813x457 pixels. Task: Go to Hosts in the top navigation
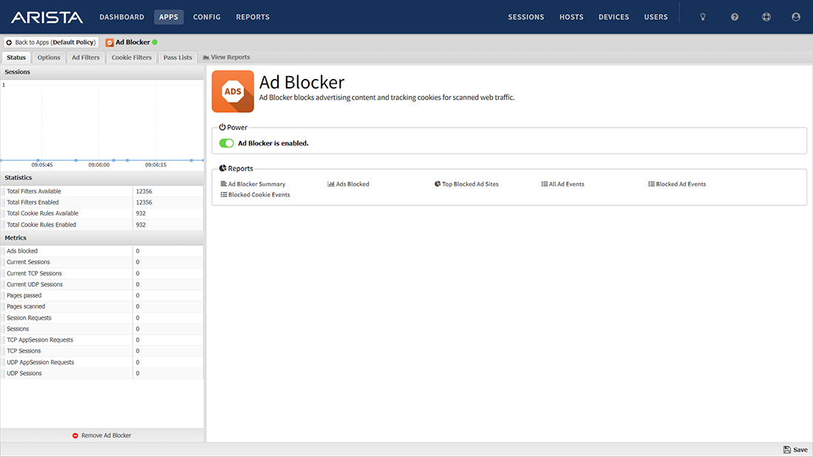click(571, 17)
